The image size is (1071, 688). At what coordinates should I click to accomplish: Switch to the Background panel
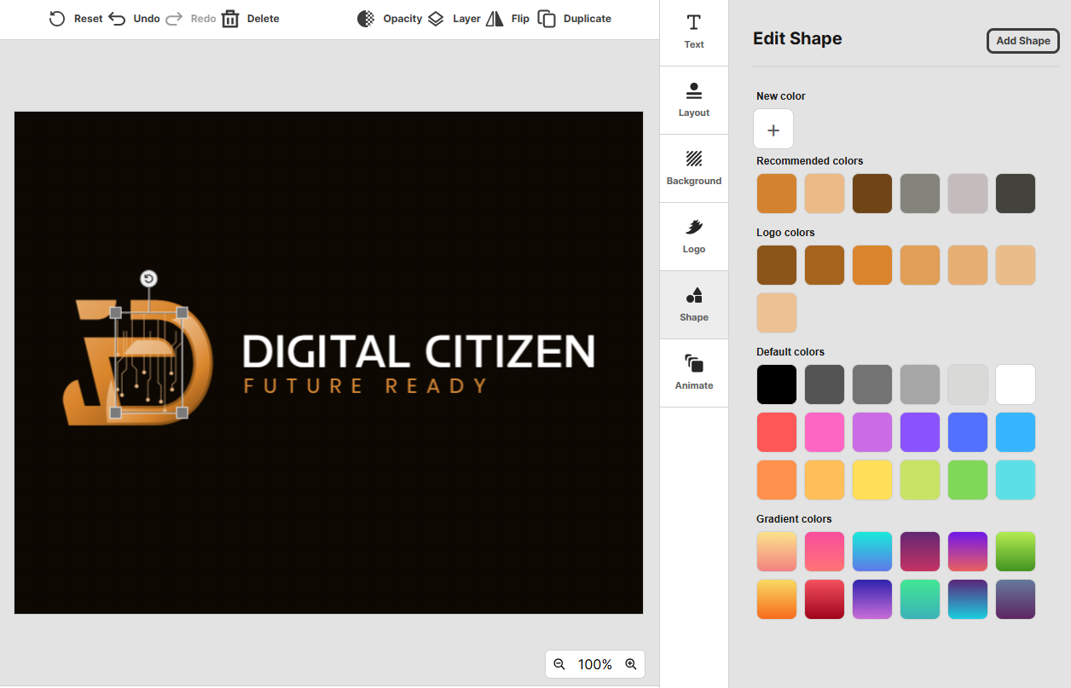click(694, 169)
